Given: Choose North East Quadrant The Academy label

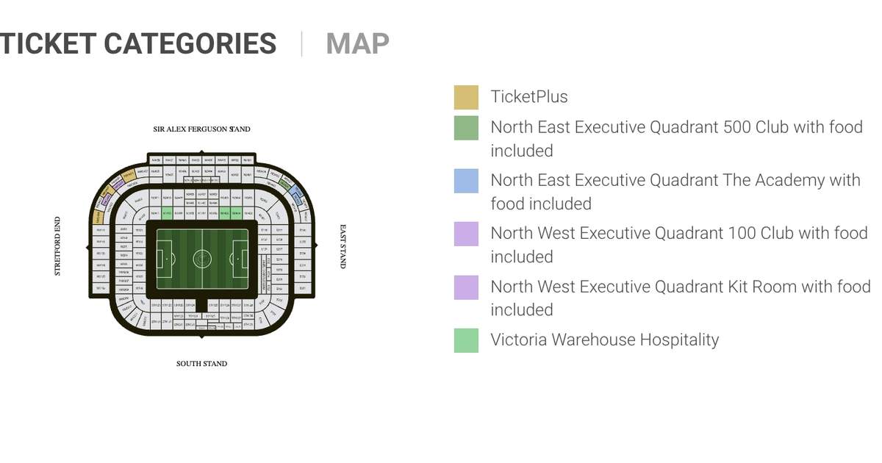Looking at the screenshot, I should click(675, 191).
